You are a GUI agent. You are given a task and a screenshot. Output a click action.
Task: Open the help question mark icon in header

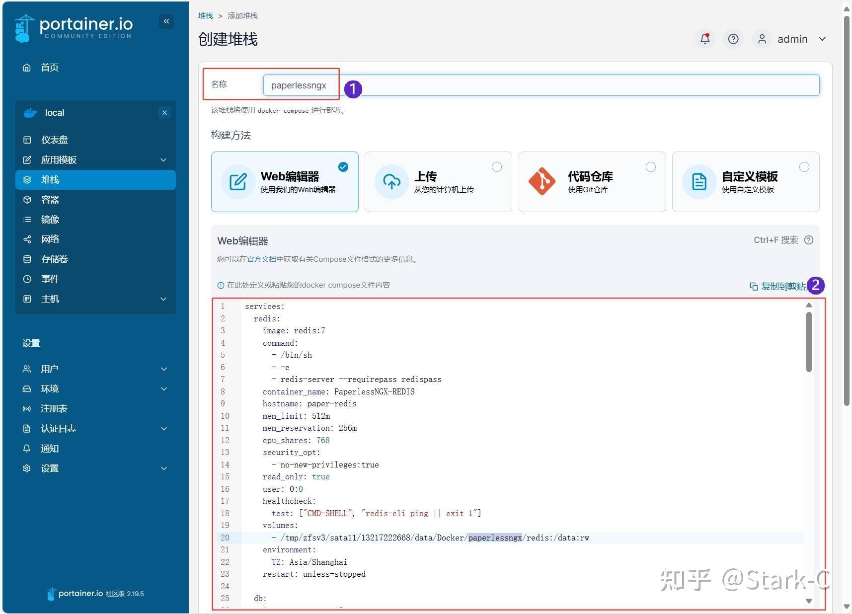(733, 39)
